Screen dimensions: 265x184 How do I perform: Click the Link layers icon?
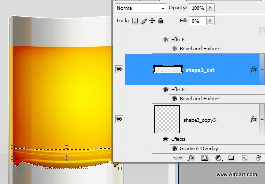[177, 158]
